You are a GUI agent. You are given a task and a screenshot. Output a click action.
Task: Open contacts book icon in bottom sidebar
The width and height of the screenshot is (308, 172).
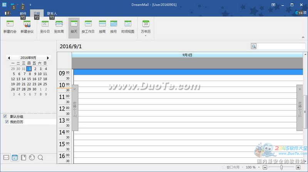click(23, 157)
